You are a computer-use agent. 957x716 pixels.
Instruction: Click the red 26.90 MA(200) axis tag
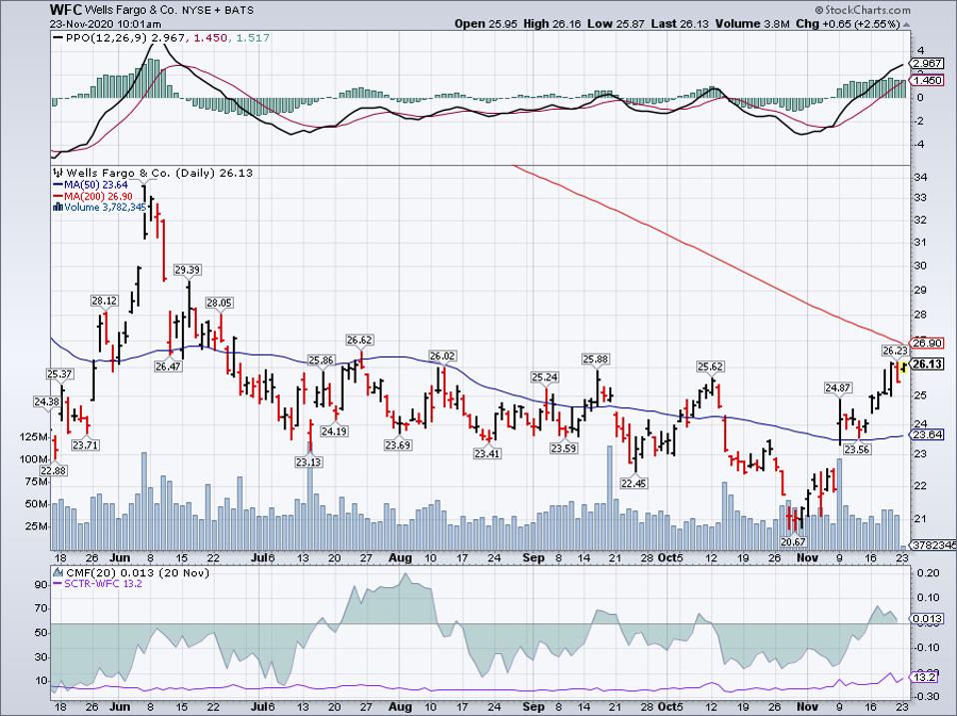coord(927,343)
